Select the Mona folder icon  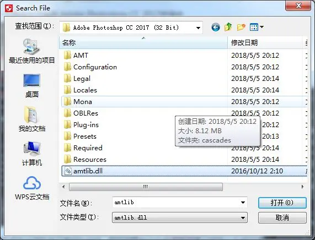coord(67,102)
